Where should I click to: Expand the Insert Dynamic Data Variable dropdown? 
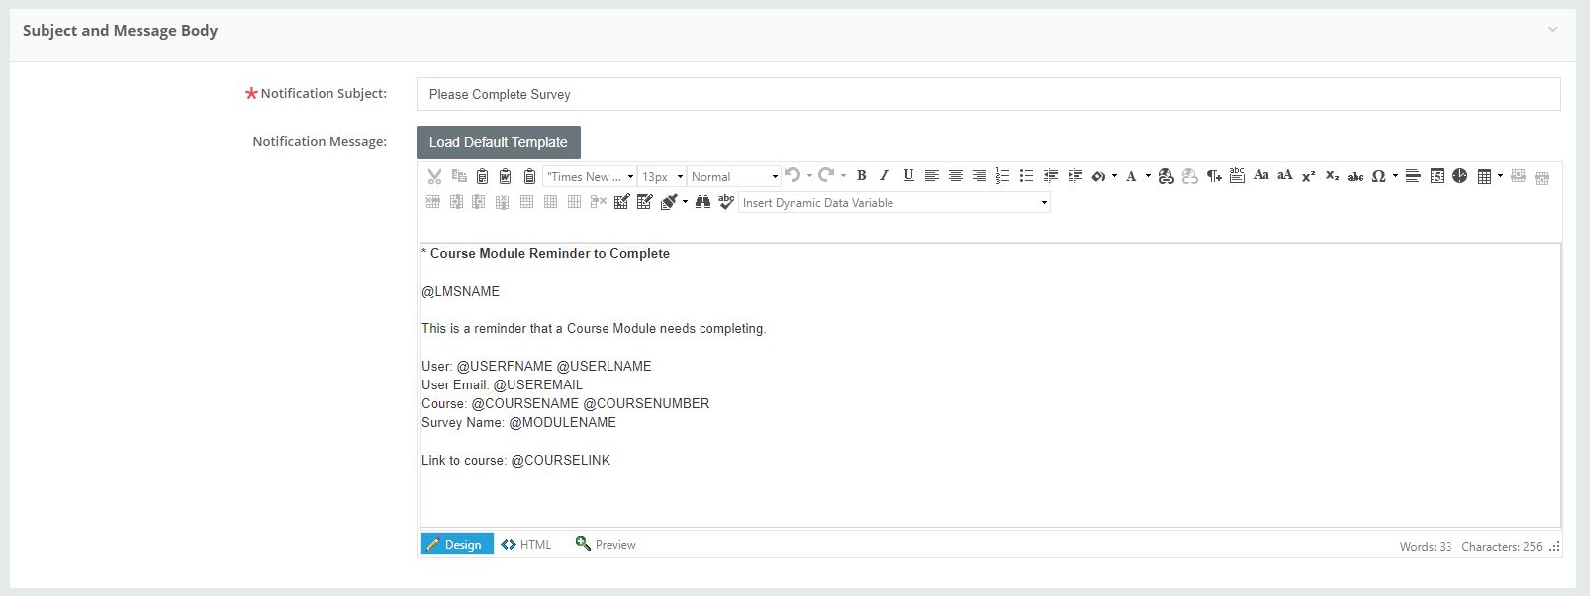point(1044,203)
